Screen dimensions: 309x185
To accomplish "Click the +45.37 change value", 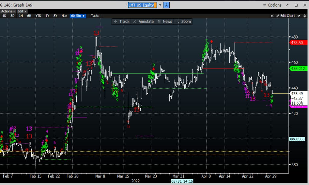I will point(297,99).
